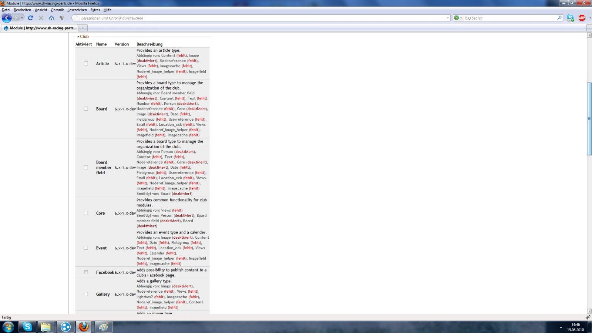Open the ICQ search engine dropdown
Screen dimensions: 592x333
pos(458,18)
